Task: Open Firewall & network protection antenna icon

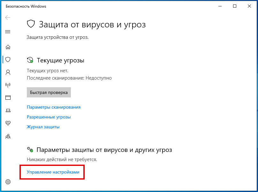Action: point(8,85)
